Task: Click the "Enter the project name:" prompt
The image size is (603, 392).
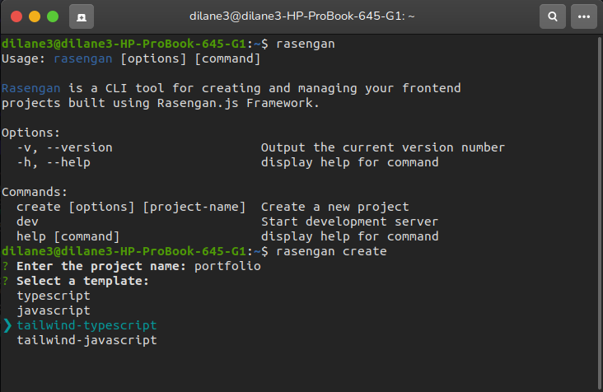Action: [101, 266]
